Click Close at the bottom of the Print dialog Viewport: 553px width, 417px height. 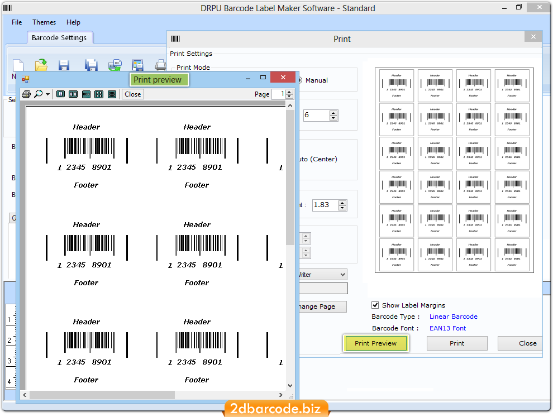click(520, 343)
